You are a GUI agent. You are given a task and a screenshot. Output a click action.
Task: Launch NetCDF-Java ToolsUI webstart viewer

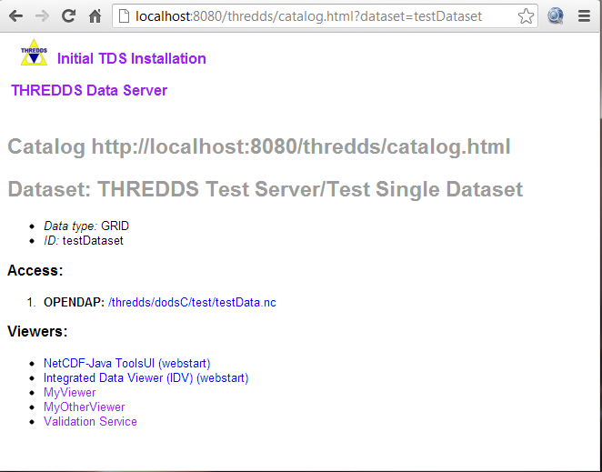click(127, 364)
